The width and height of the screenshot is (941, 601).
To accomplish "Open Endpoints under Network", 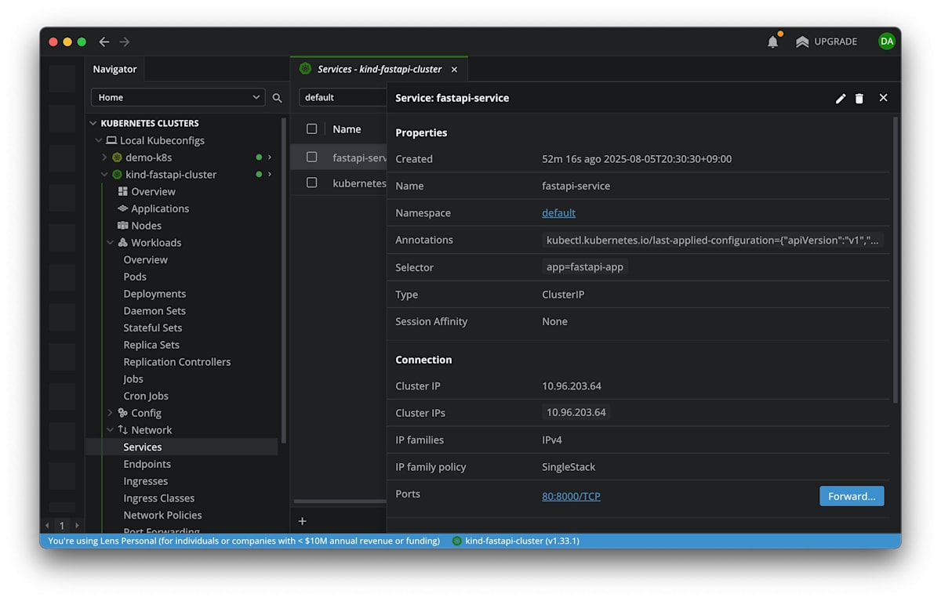I will [147, 464].
